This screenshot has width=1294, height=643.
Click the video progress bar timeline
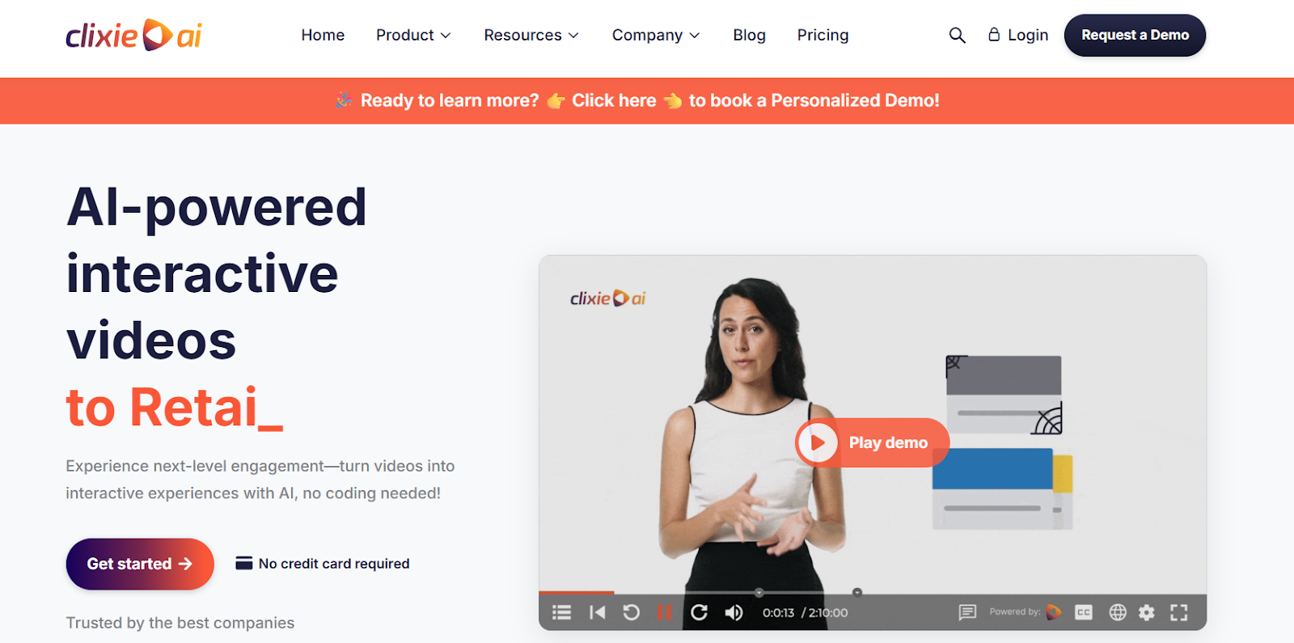(873, 593)
